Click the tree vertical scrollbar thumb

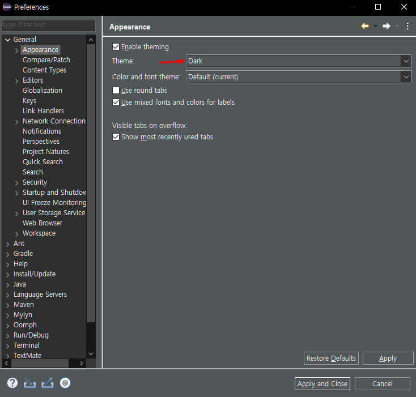91,183
